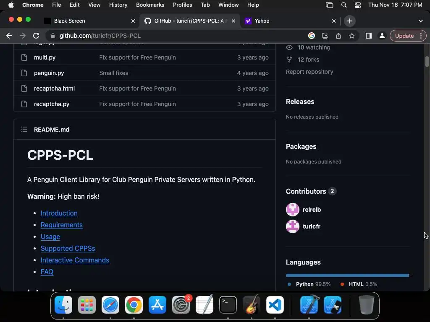The image size is (430, 322).
Task: Click the 12 forks link
Action: (x=303, y=60)
